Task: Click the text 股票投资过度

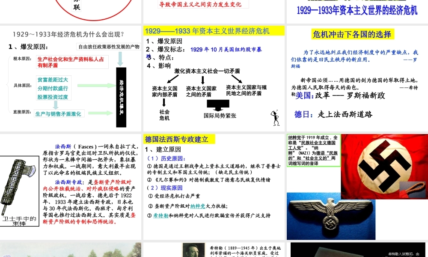Action: tap(53, 97)
